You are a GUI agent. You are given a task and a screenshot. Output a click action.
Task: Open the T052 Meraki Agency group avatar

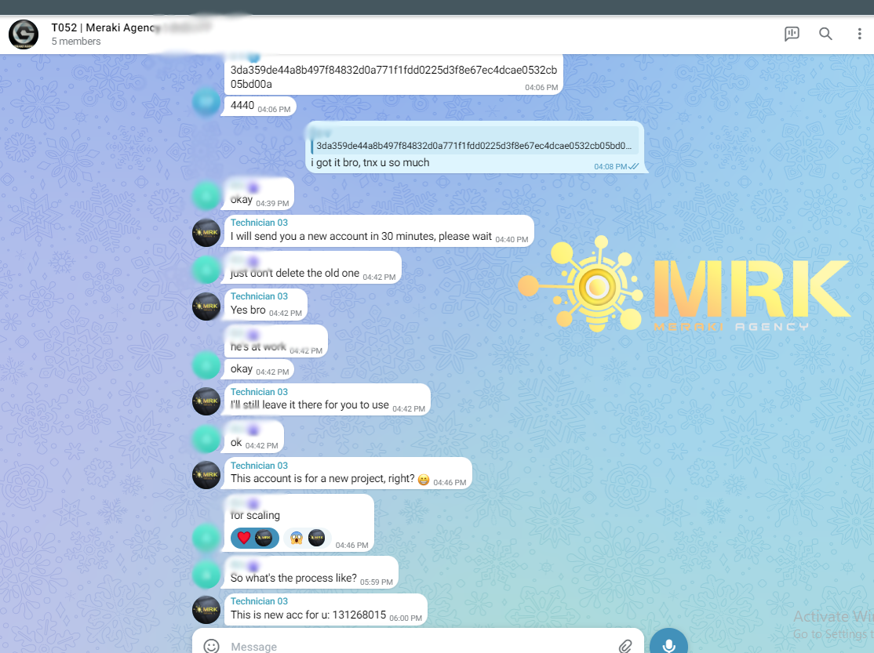click(24, 34)
